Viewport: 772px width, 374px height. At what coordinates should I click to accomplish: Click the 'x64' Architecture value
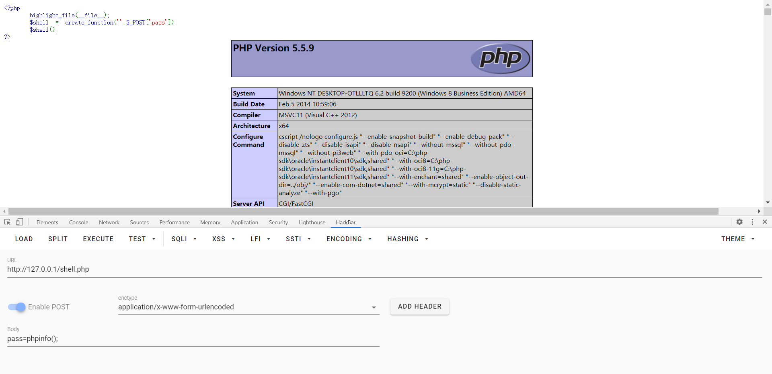click(x=284, y=126)
